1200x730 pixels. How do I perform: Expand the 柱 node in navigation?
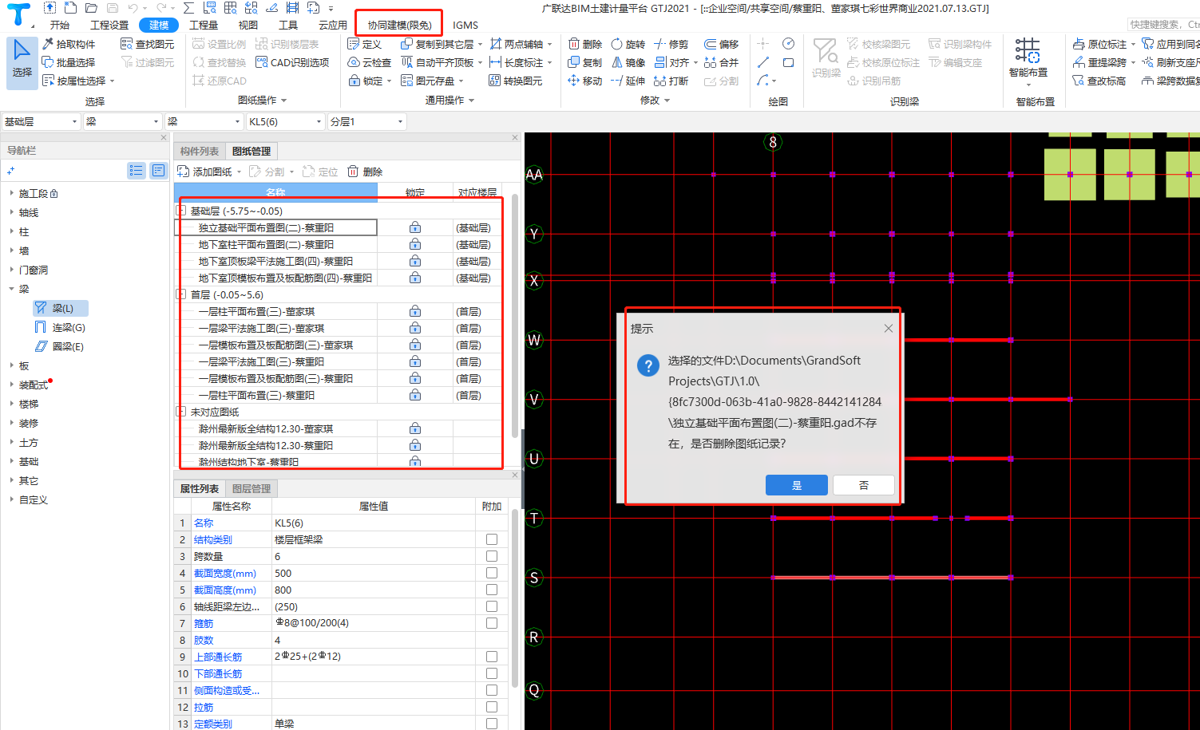(x=11, y=231)
